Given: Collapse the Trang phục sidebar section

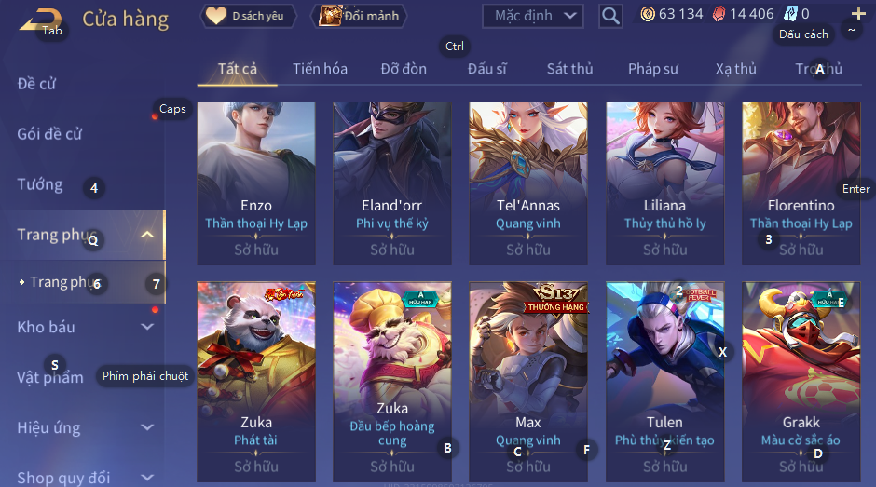Looking at the screenshot, I should tap(147, 235).
